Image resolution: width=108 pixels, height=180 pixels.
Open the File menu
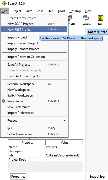pyautogui.click(x=5, y=11)
